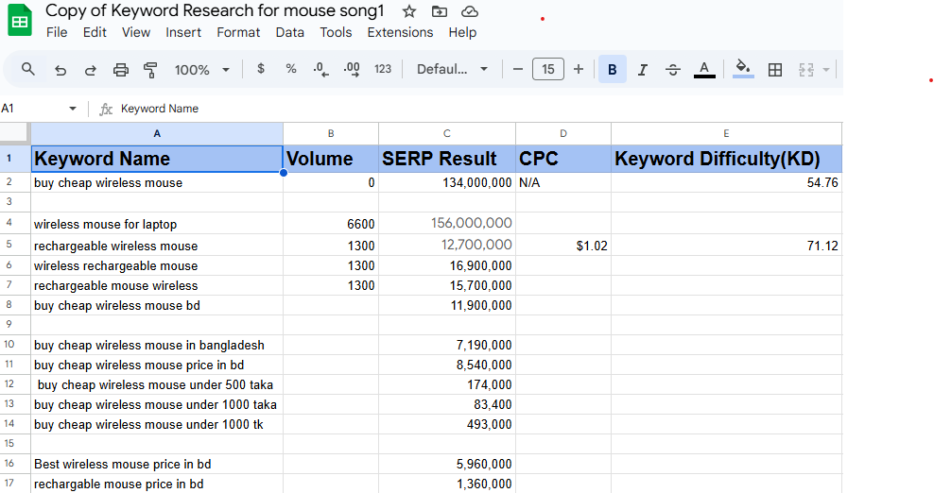Move document using folder icon
The width and height of the screenshot is (934, 493).
click(439, 11)
